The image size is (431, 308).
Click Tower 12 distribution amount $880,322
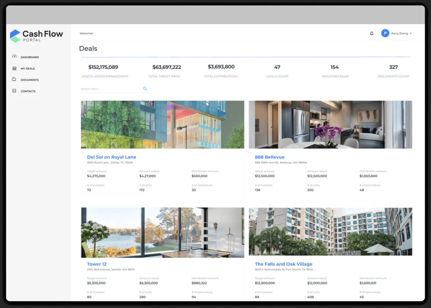[199, 283]
